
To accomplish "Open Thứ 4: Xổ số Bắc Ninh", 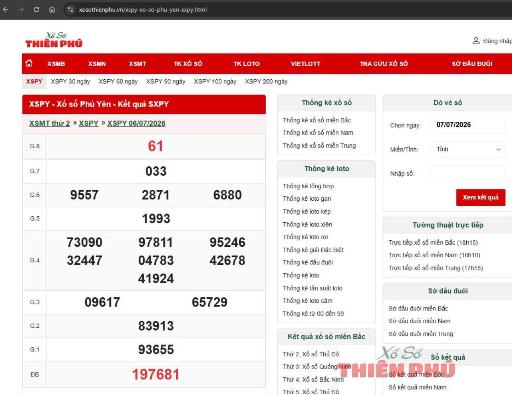I will click(x=313, y=379).
